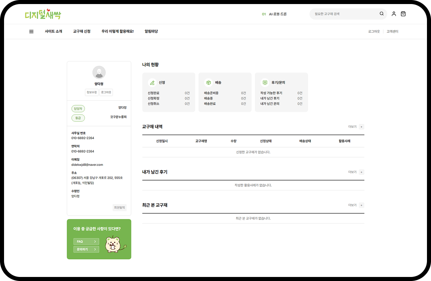Click the 정보수정 button
Viewport: 431px width, 281px height.
92,92
